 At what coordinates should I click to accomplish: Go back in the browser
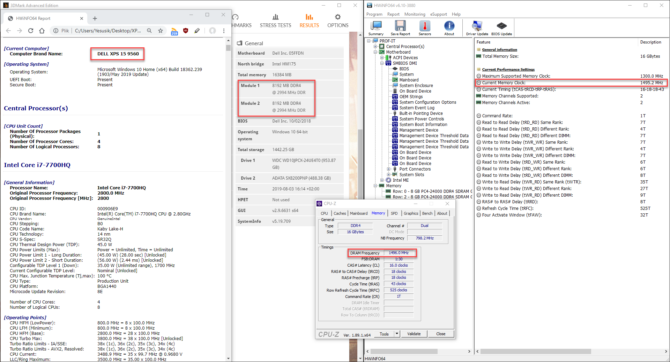(x=8, y=31)
